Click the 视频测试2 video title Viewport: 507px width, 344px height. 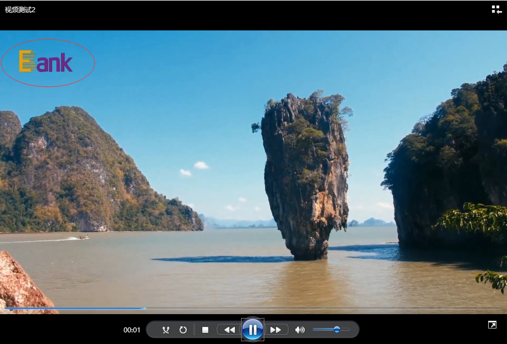tap(21, 10)
